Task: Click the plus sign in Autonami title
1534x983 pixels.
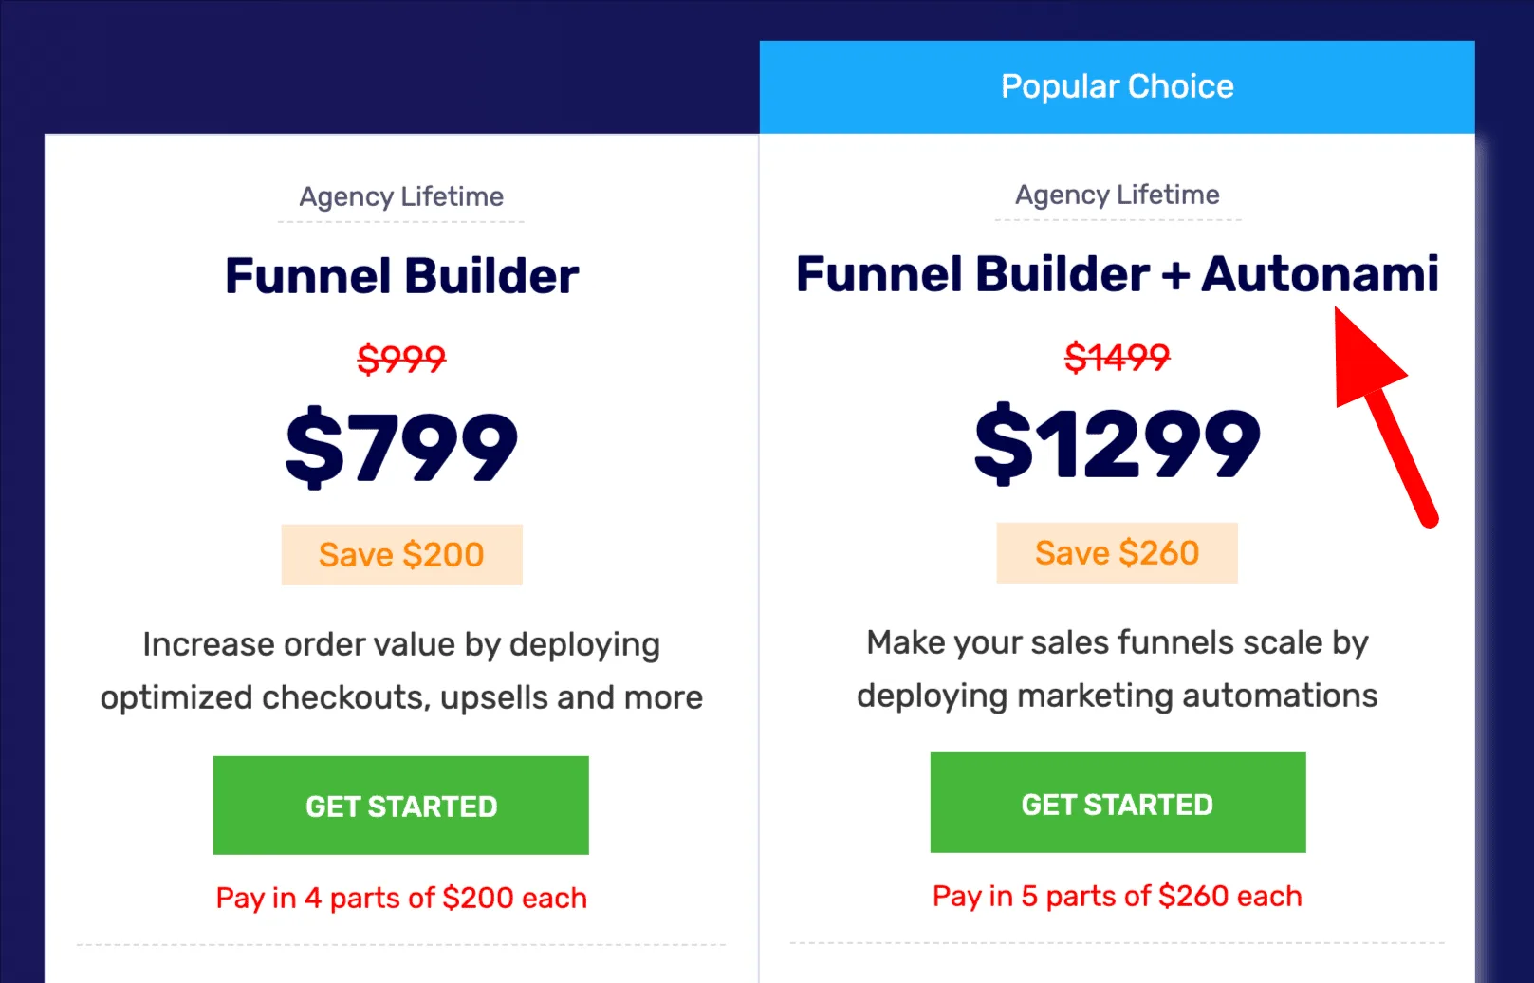Action: pos(1175,276)
